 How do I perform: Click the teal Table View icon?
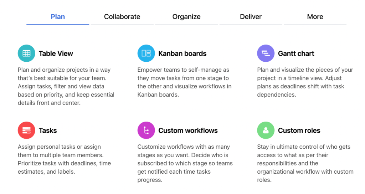[x=26, y=53]
